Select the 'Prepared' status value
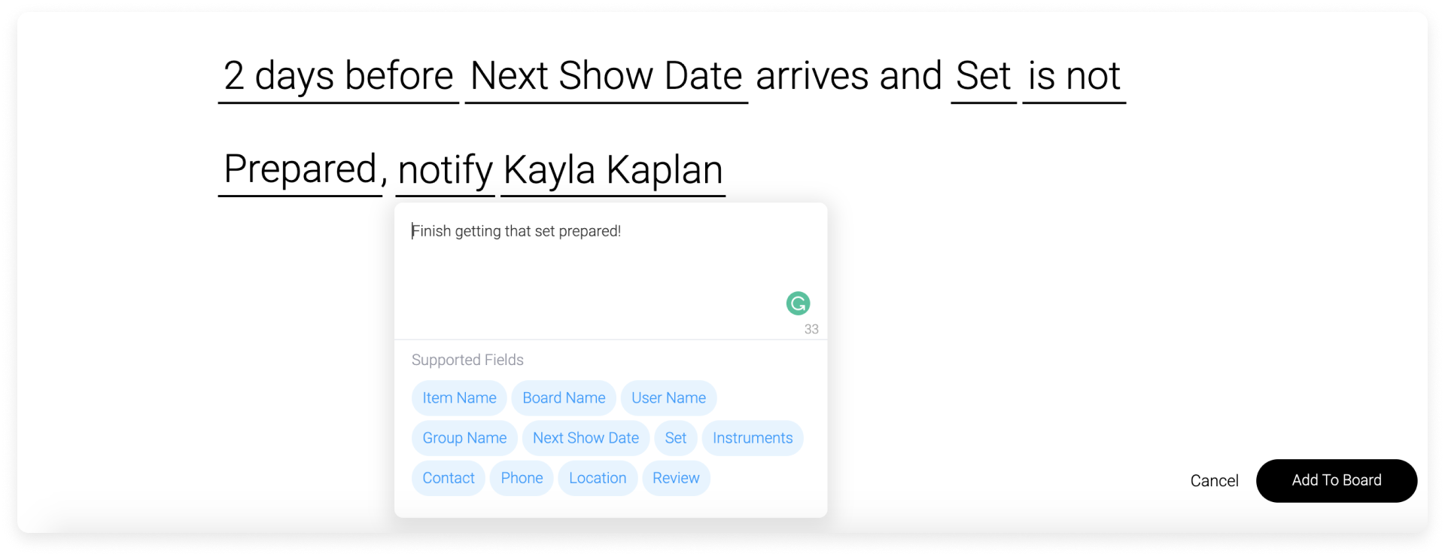This screenshot has height=557, width=1445. tap(300, 170)
